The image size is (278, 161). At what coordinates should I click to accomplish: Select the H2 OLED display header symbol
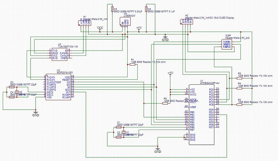pos(186,22)
